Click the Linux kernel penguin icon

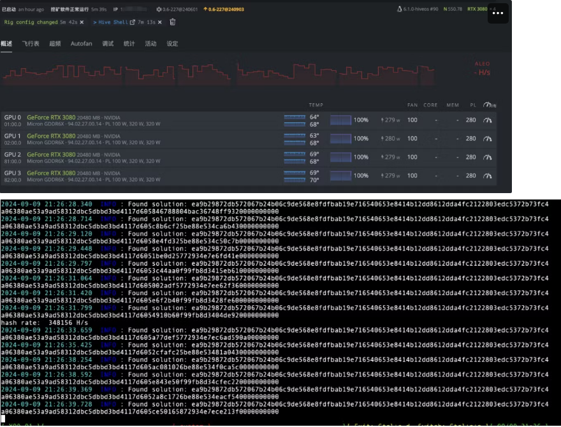400,10
